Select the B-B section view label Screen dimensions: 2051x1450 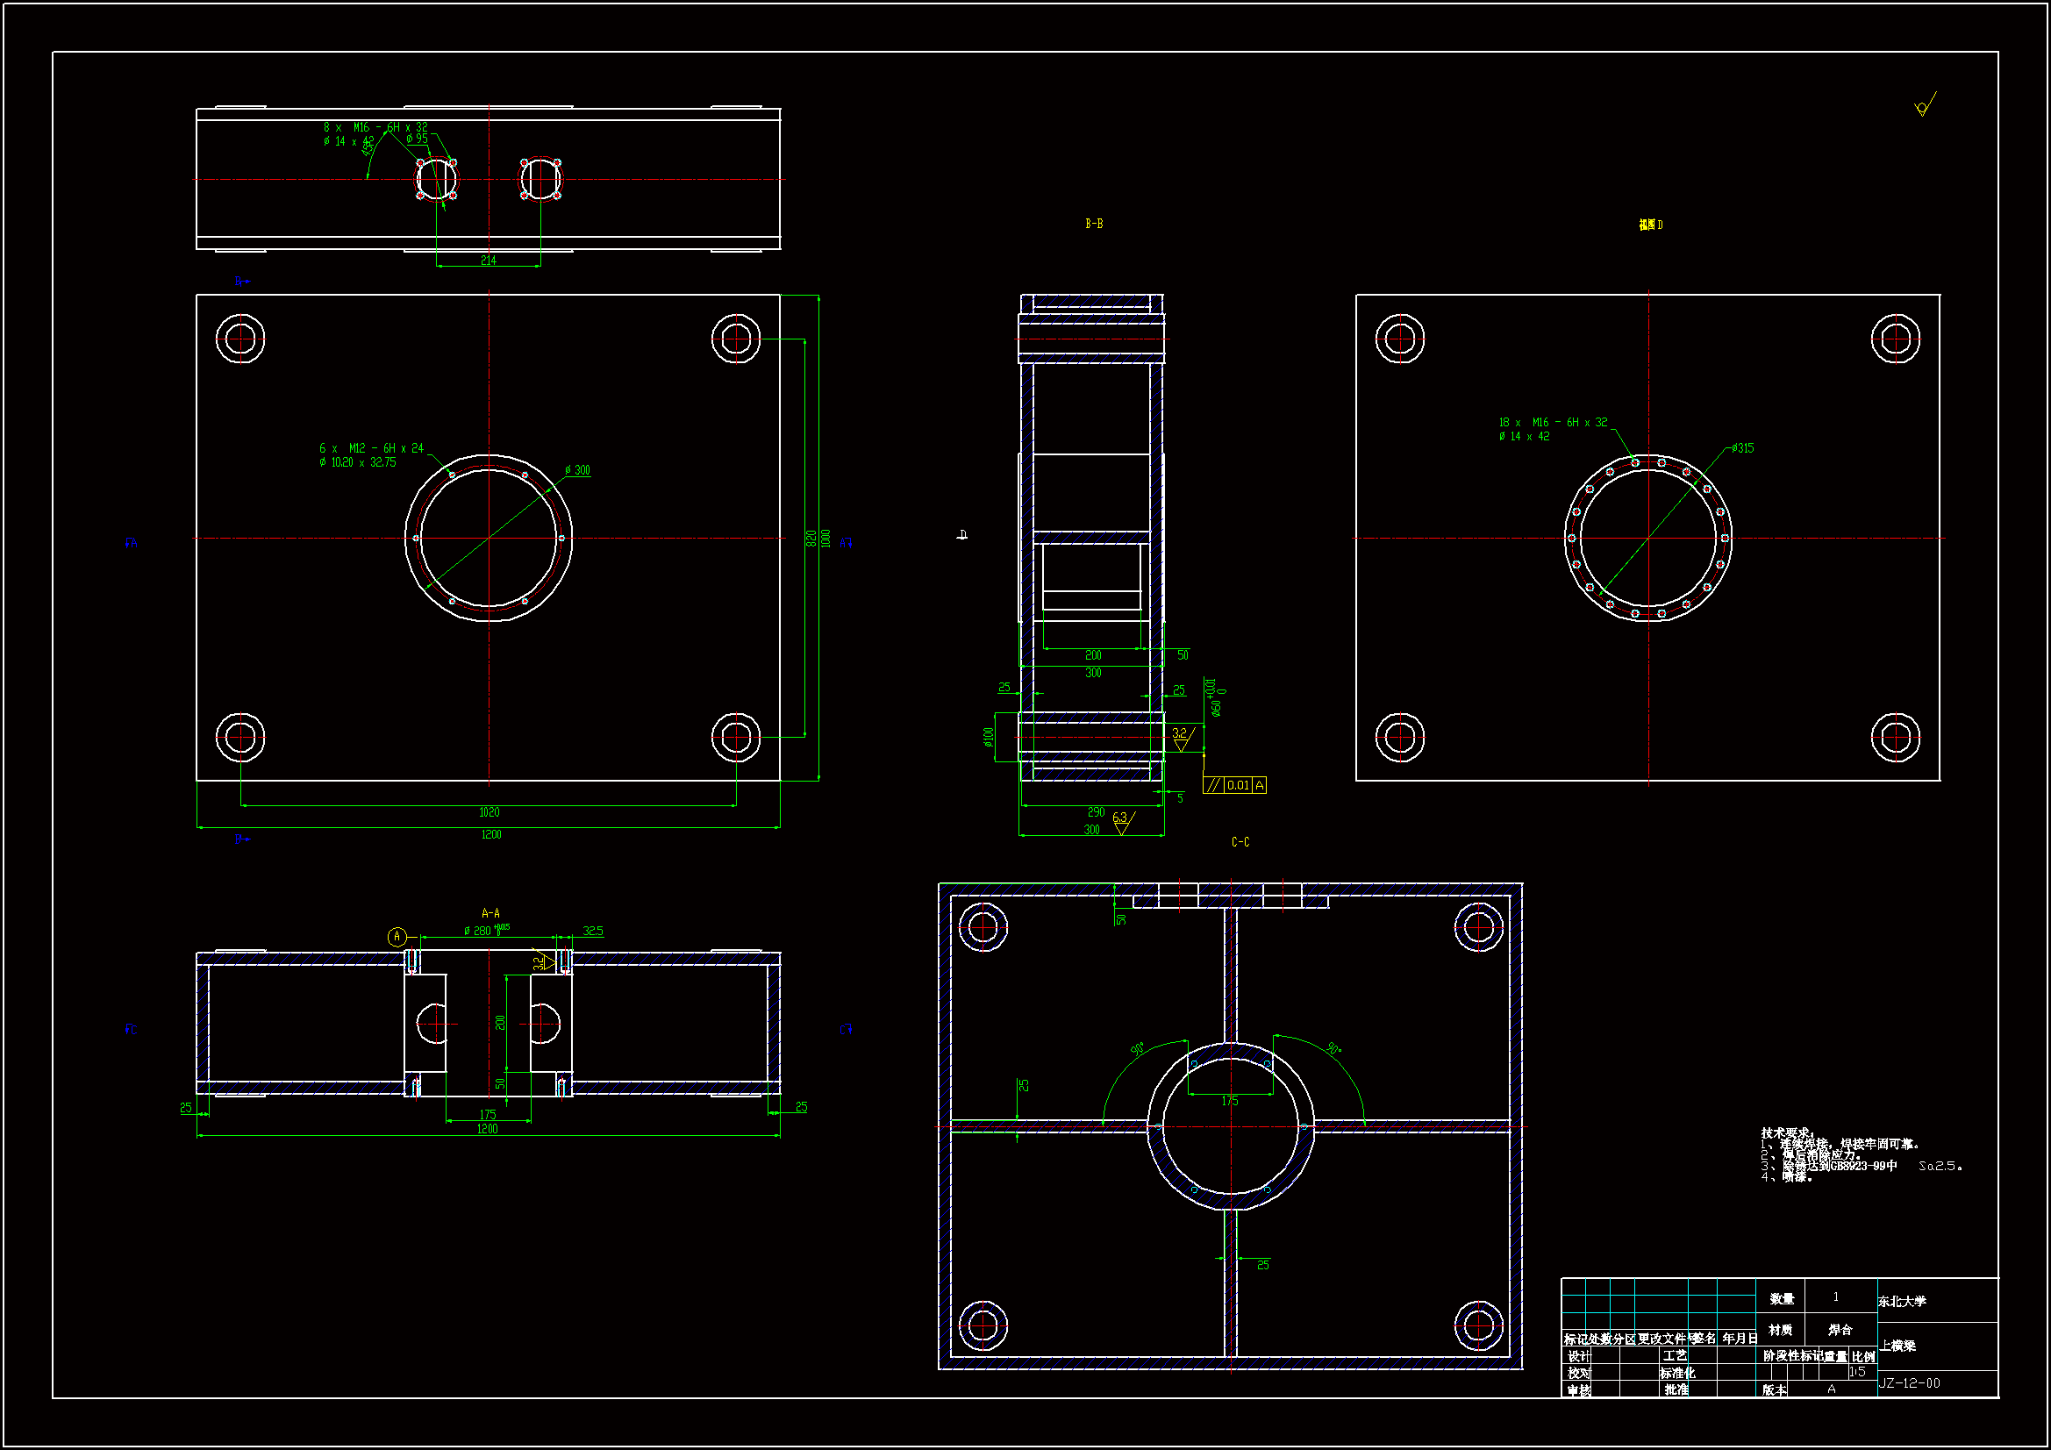[x=1093, y=224]
